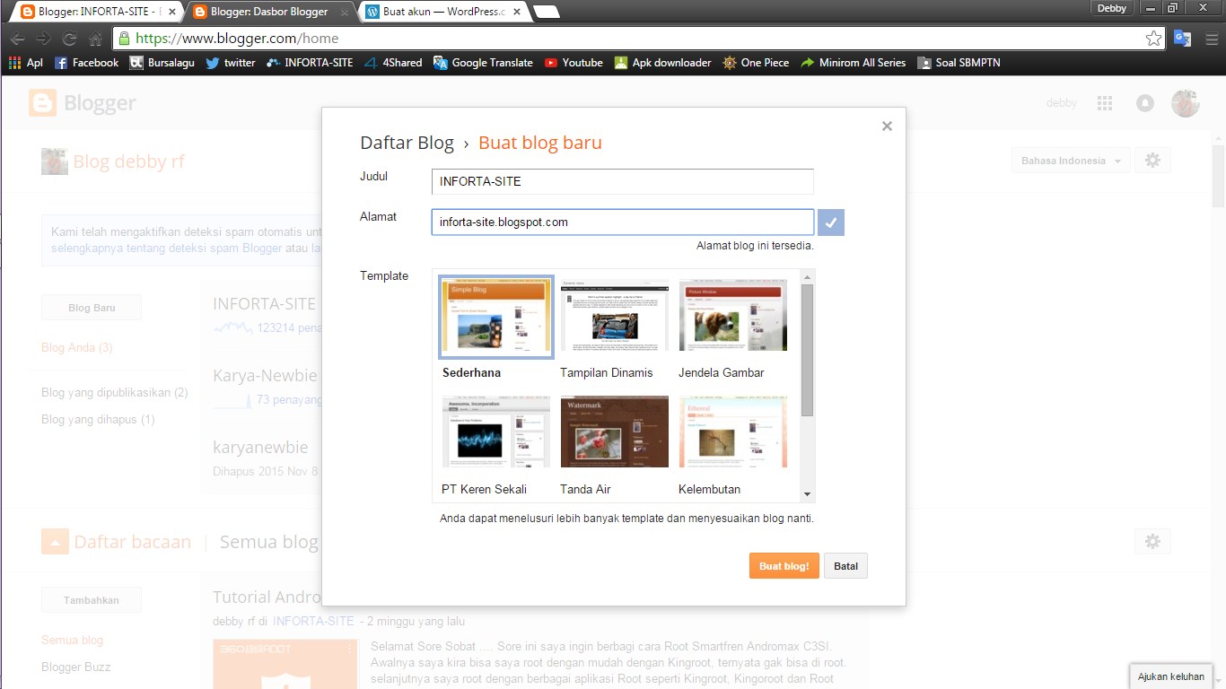Click the Blog Baru button
The width and height of the screenshot is (1226, 689).
(92, 308)
